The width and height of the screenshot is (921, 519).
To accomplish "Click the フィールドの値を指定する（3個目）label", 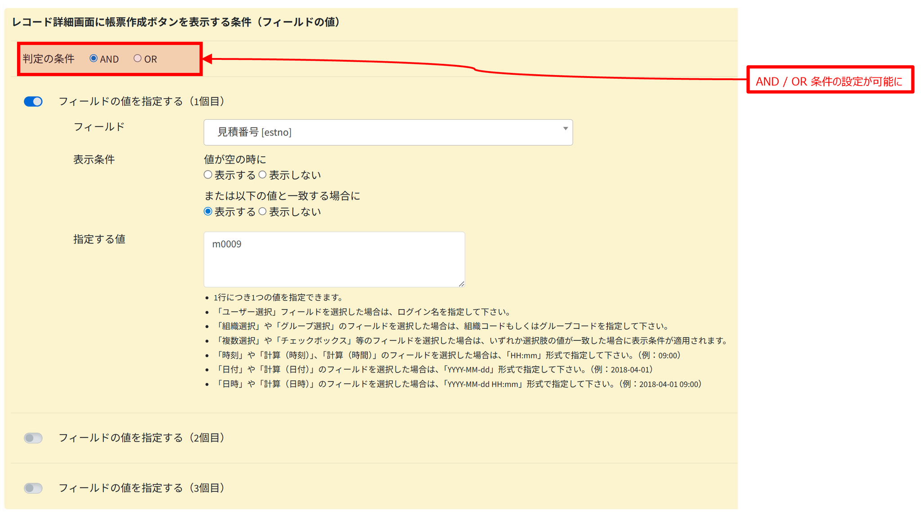I will point(141,488).
